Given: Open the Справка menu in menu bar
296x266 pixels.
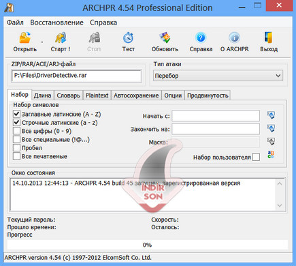Looking at the screenshot, I should [x=103, y=23].
